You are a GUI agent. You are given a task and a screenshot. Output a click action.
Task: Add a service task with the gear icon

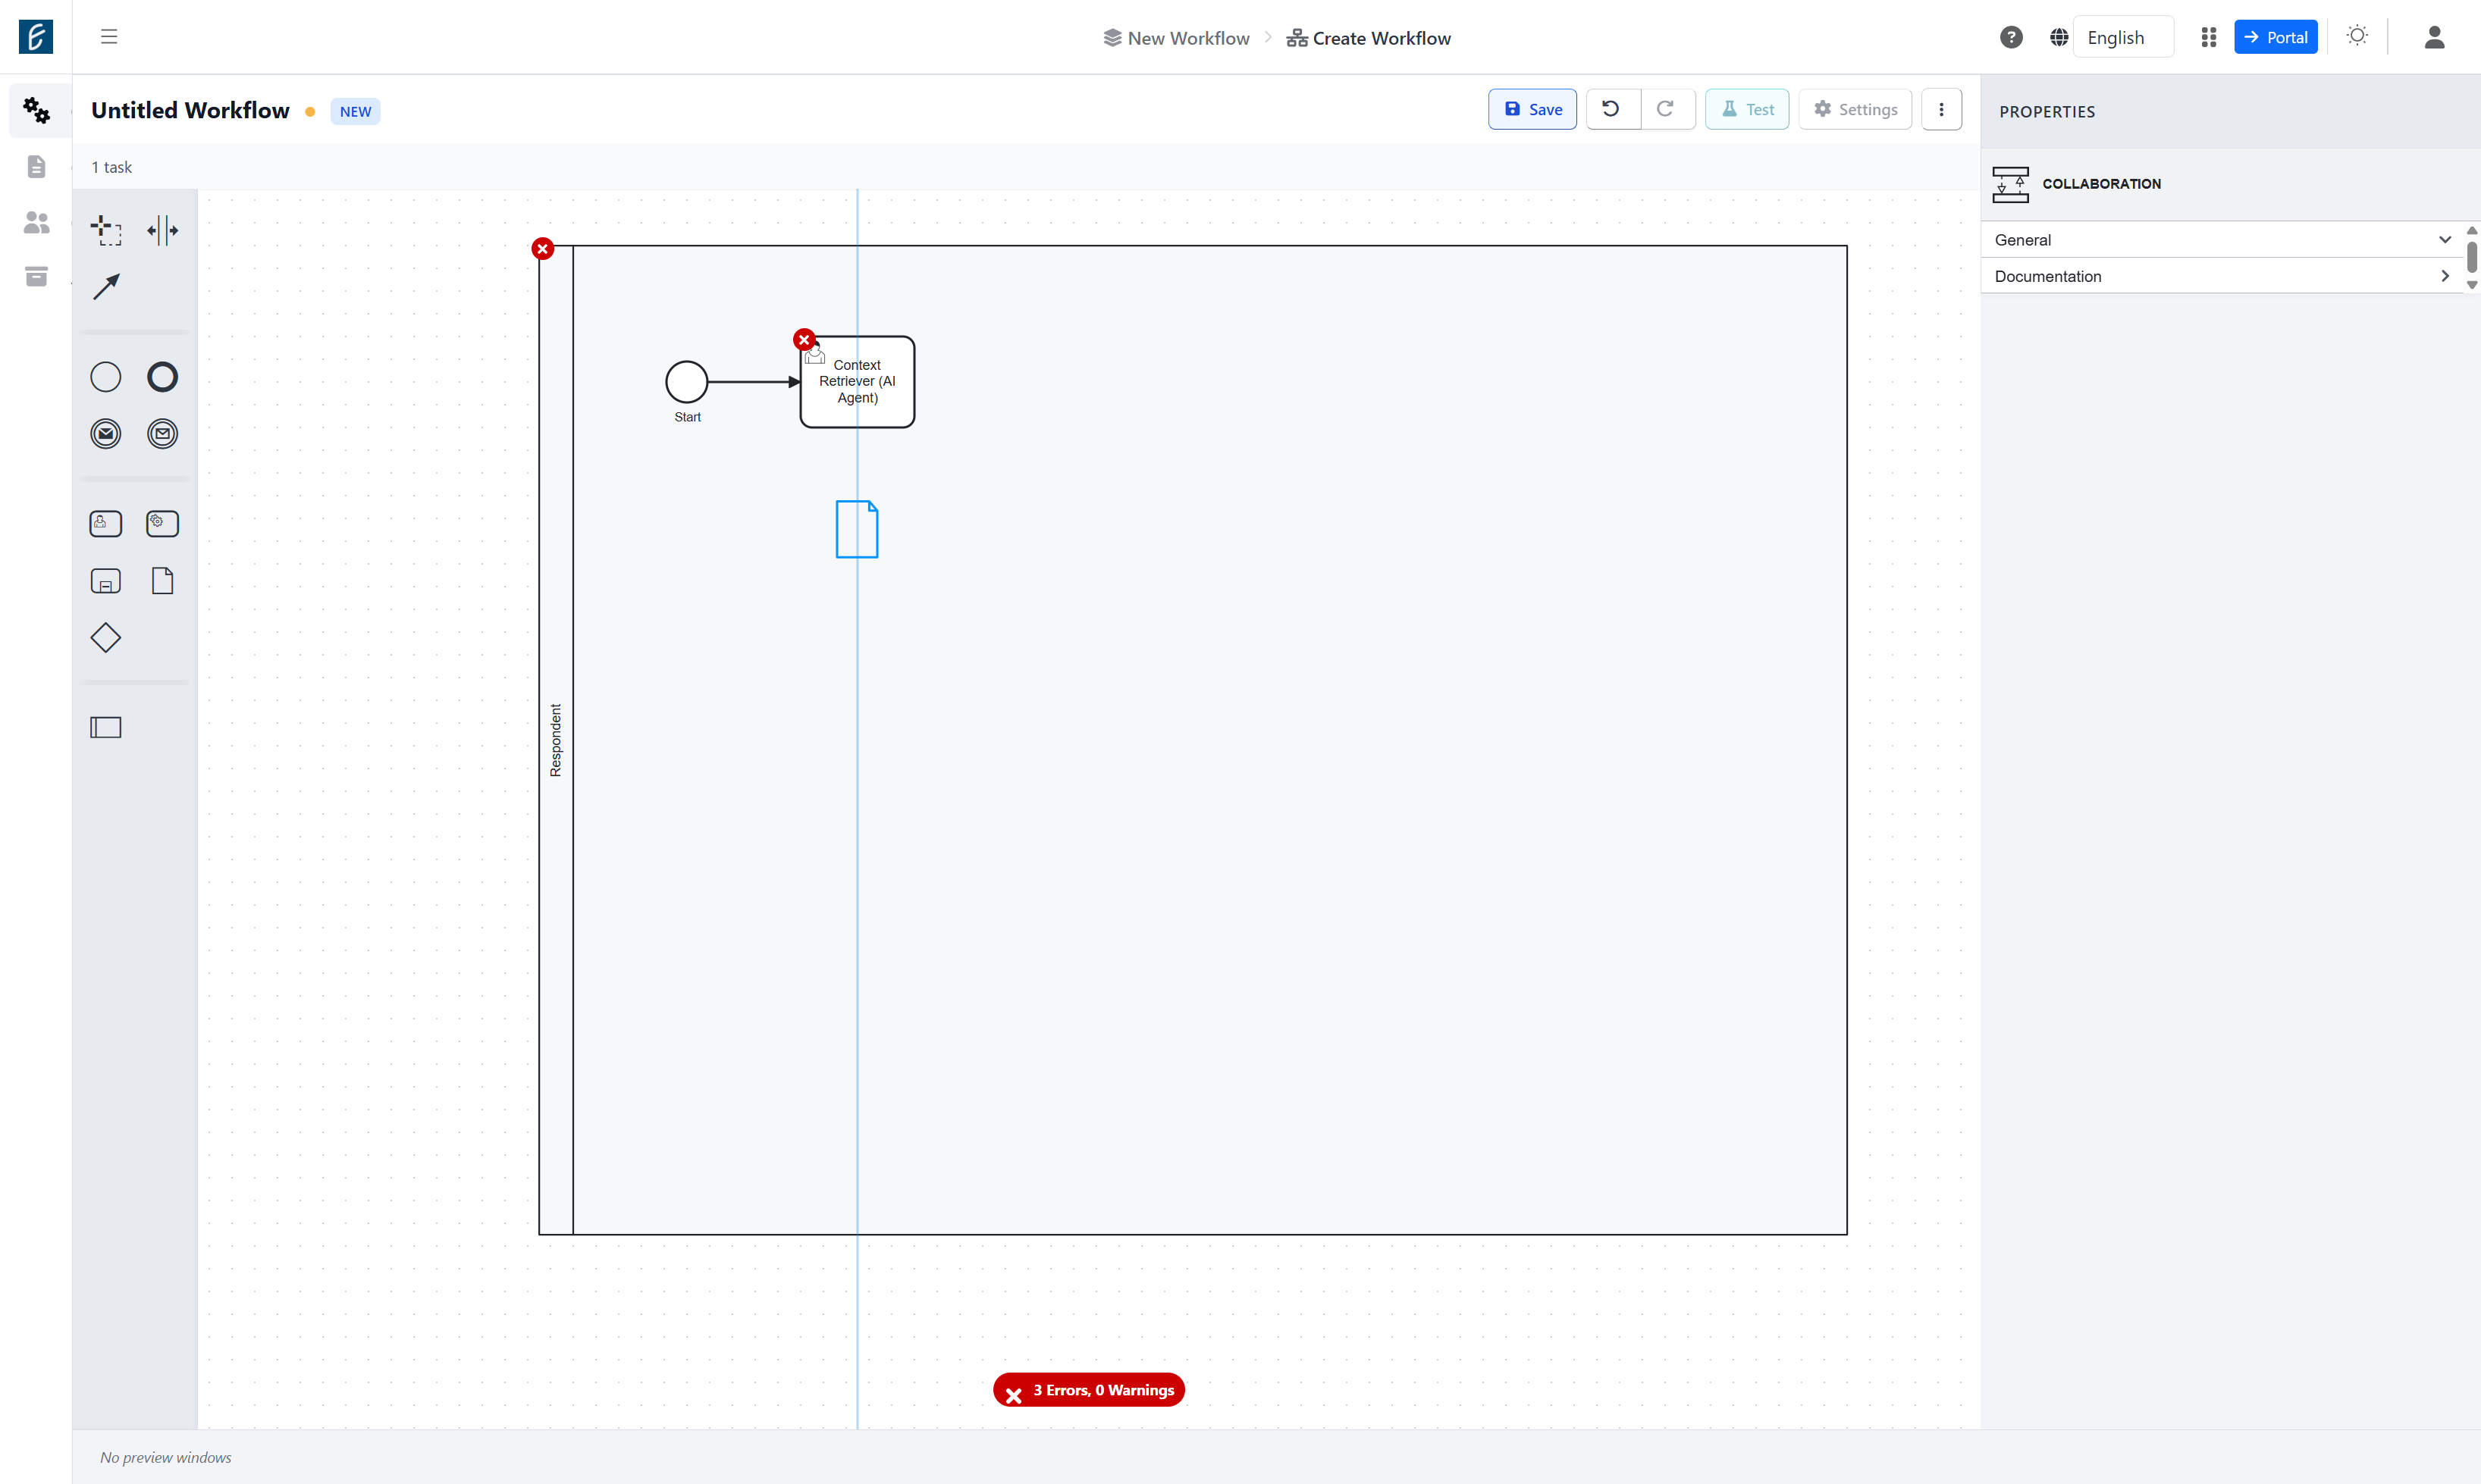coord(162,524)
